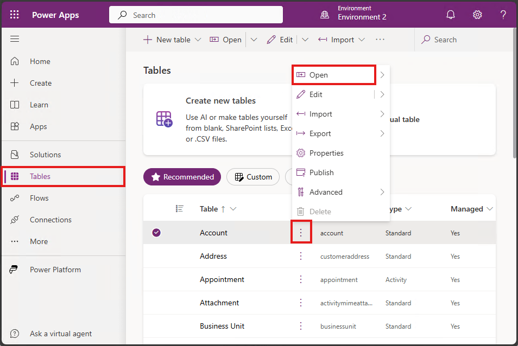518x346 pixels.
Task: Select Tables in the sidebar
Action: tap(64, 176)
